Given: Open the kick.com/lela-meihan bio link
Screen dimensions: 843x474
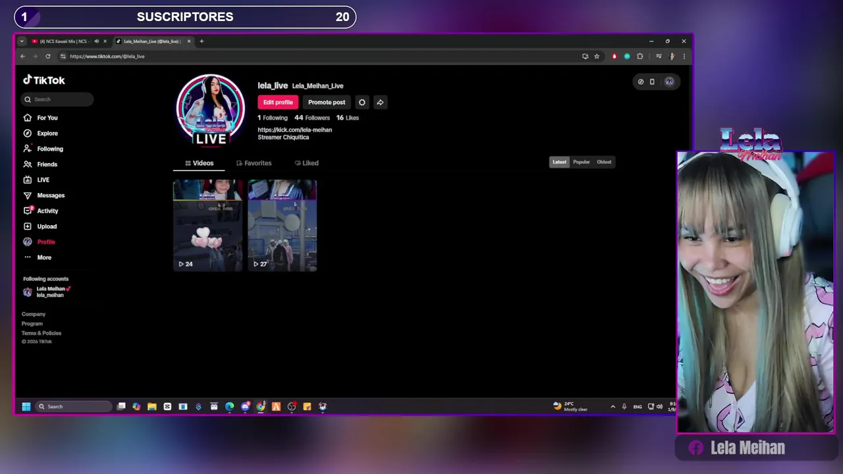Looking at the screenshot, I should pyautogui.click(x=294, y=130).
